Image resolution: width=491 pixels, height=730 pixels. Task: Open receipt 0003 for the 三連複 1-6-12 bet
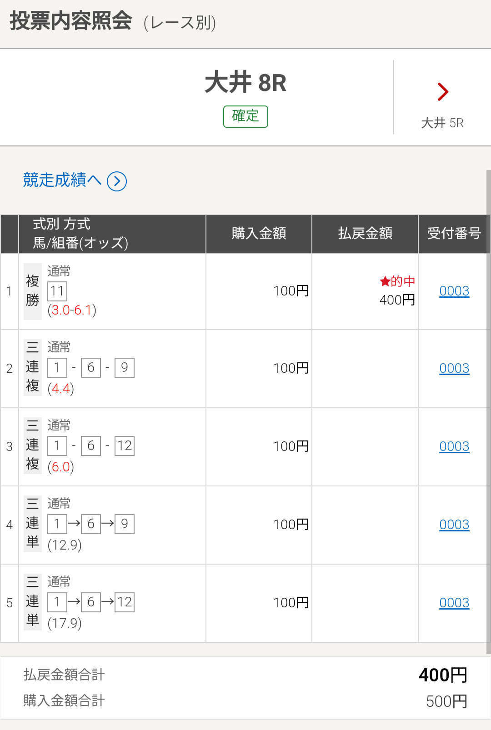[454, 446]
